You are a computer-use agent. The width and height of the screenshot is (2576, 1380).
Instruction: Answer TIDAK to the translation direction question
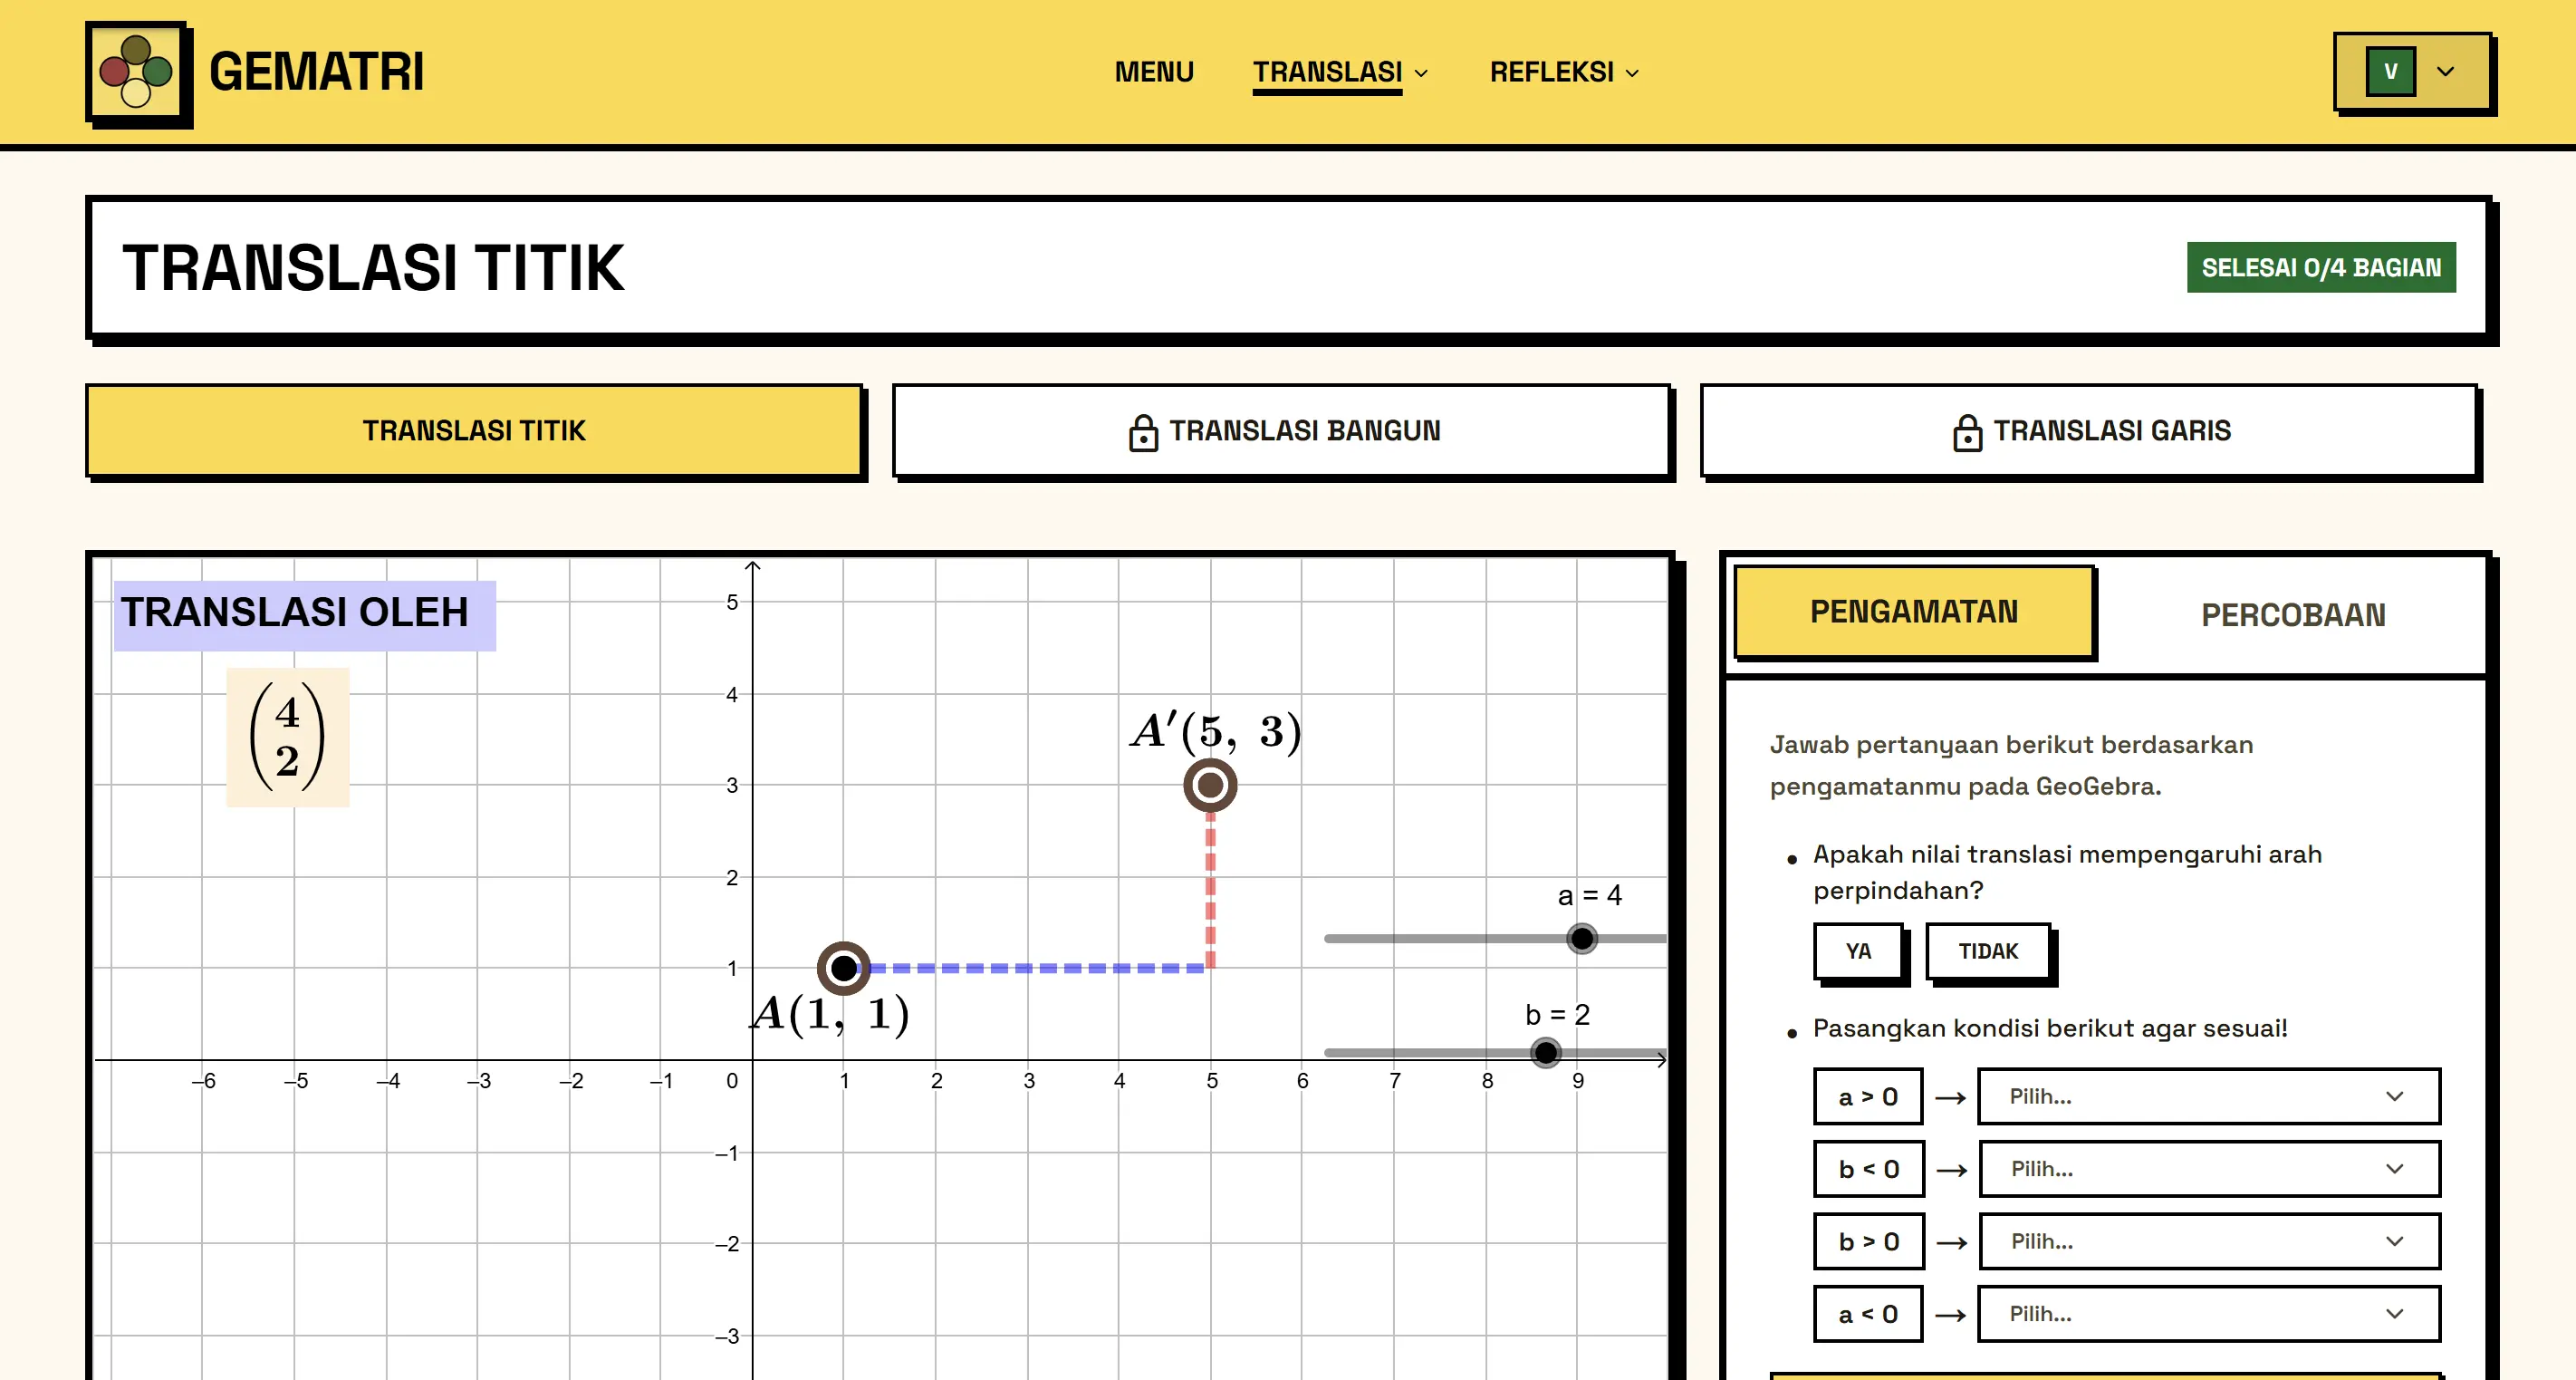tap(1988, 951)
